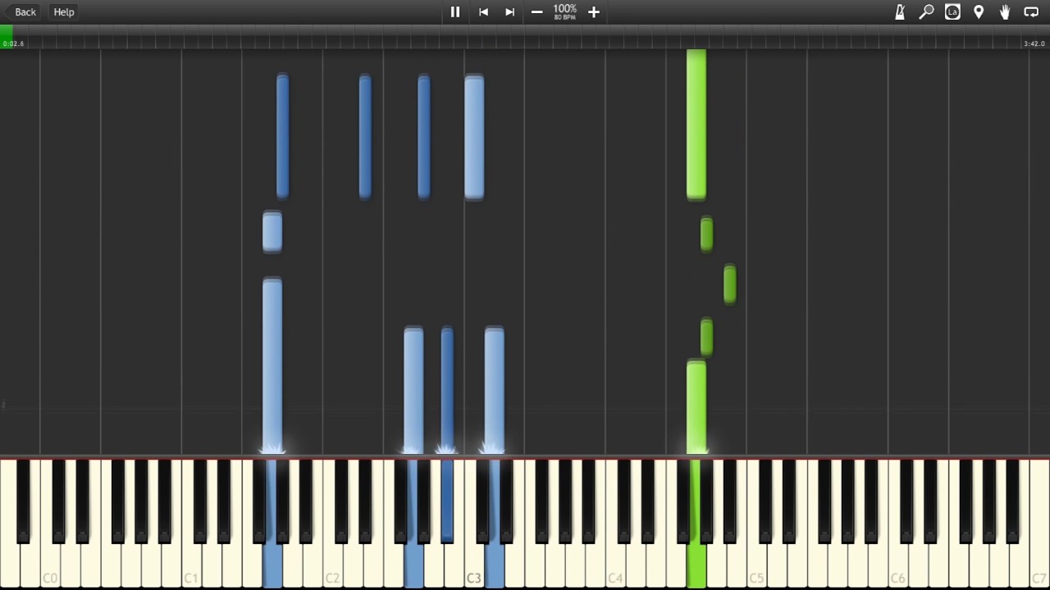Play the white key labeled C7

1039,565
